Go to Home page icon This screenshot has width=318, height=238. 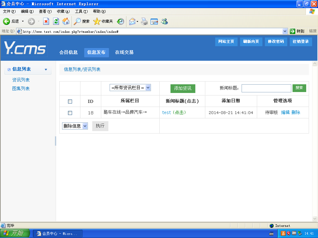[66, 21]
